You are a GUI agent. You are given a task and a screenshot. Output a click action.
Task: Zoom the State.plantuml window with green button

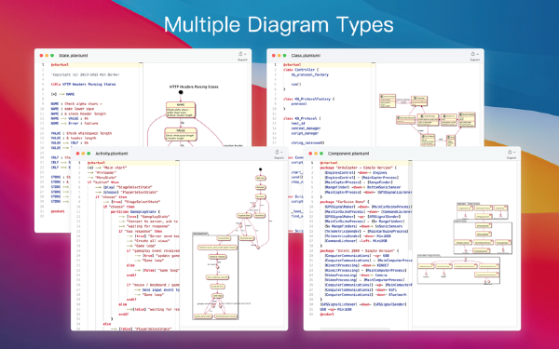[52, 56]
